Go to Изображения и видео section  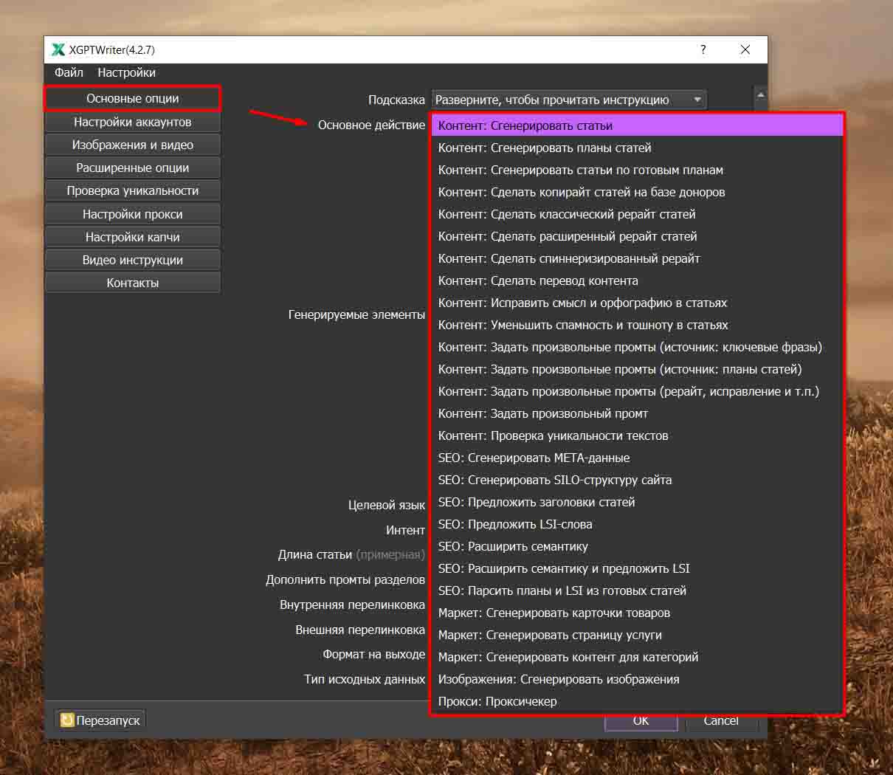tap(133, 145)
